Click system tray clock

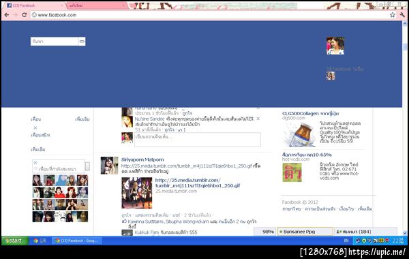(x=398, y=241)
